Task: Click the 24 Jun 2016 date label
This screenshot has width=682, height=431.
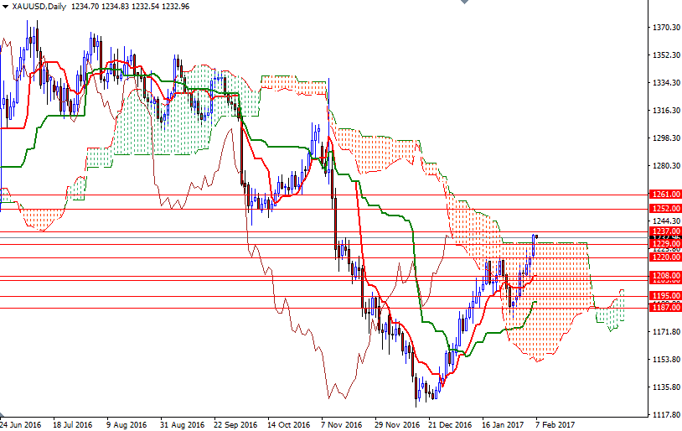Action: coord(20,424)
